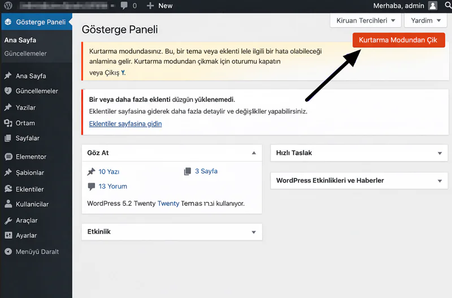Expand the Hızlı Taslak panel
452x298 pixels.
(440, 153)
